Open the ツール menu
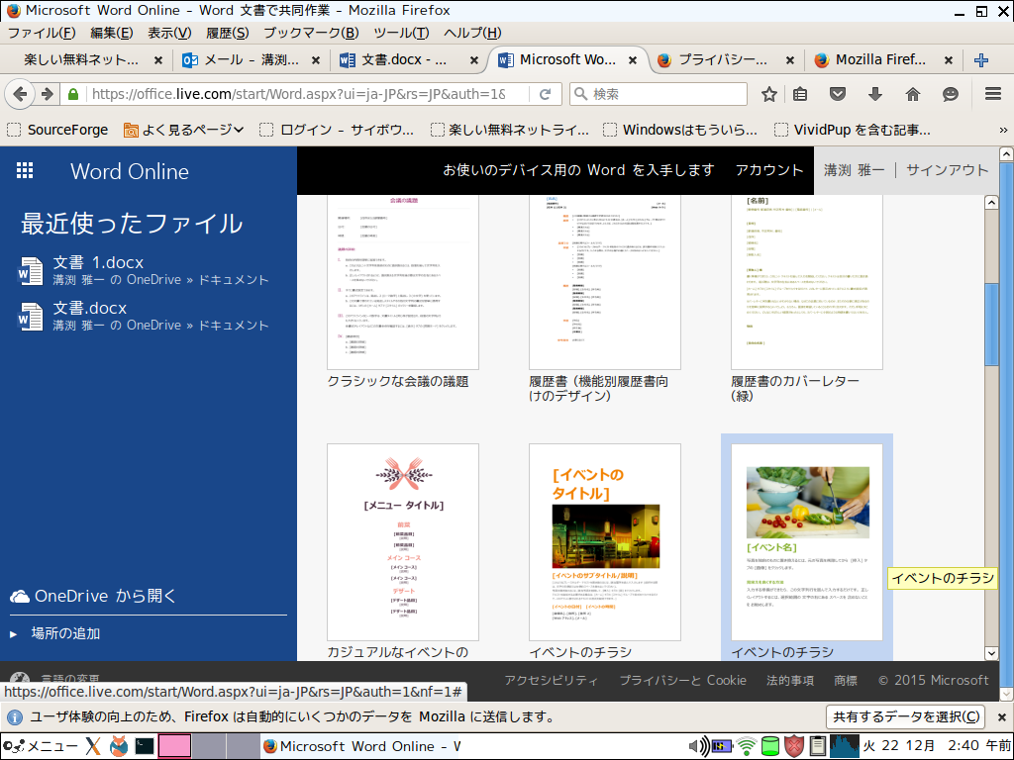Screen dimensions: 1014x760 point(401,33)
